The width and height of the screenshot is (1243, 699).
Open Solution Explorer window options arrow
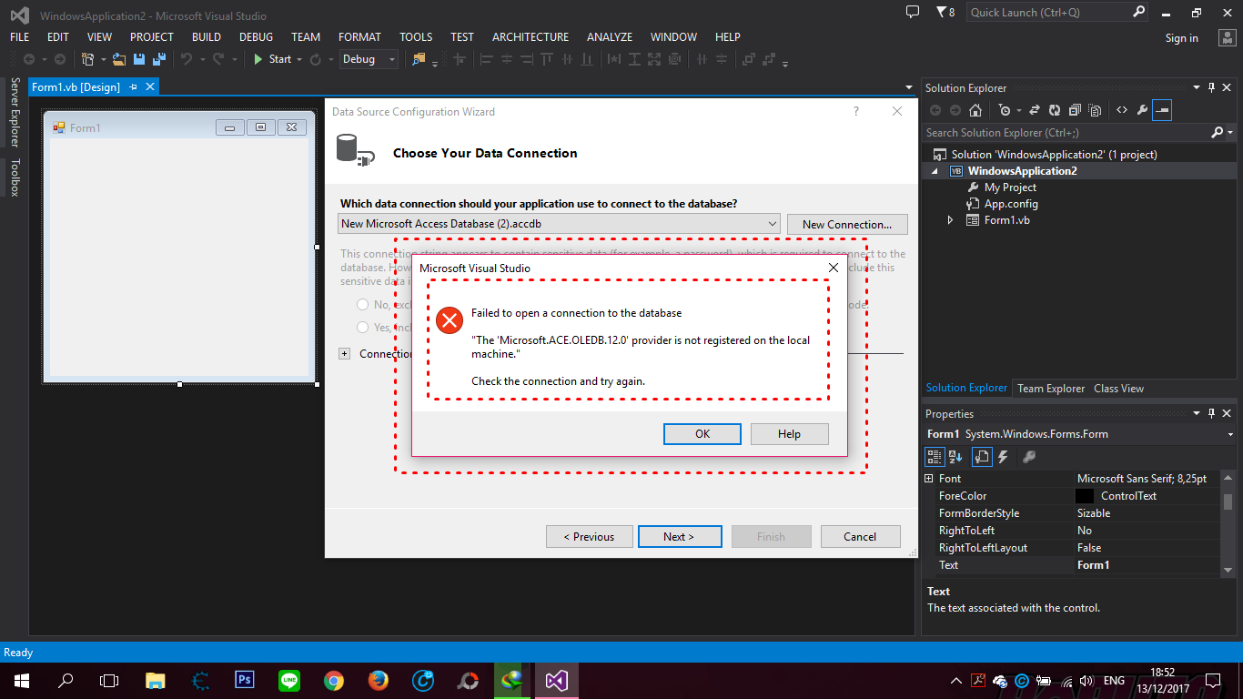(x=1197, y=87)
